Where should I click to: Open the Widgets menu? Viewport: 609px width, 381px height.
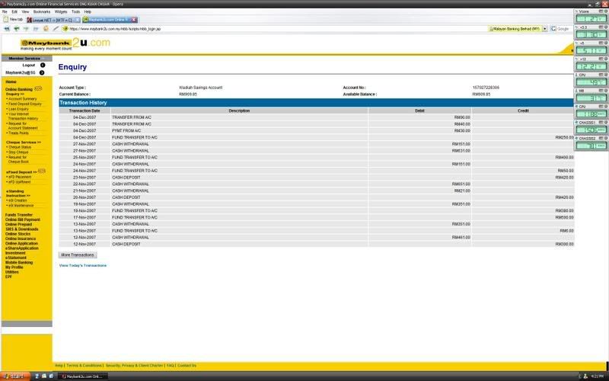(61, 11)
